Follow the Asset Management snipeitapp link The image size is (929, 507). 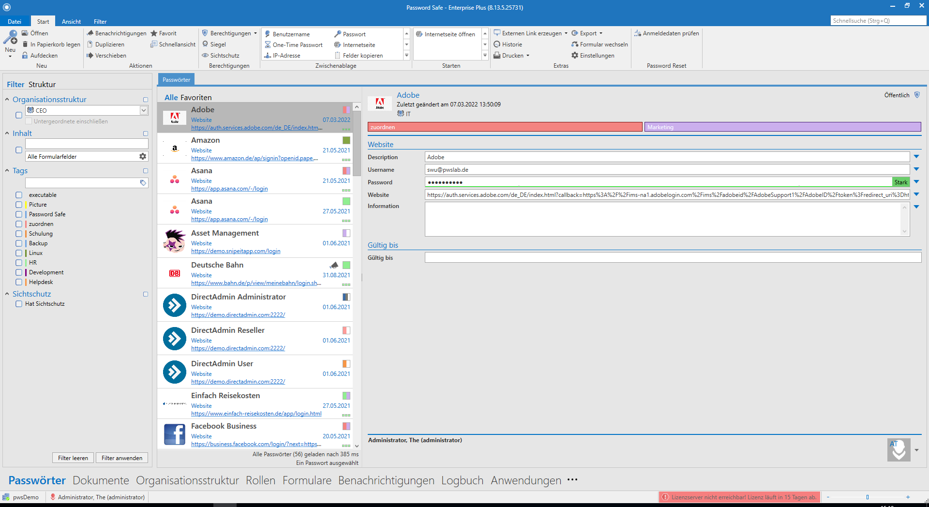coord(236,251)
